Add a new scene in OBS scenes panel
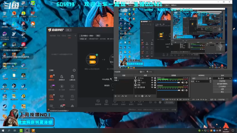Viewport: 237px width, 133px height. tap(116, 96)
